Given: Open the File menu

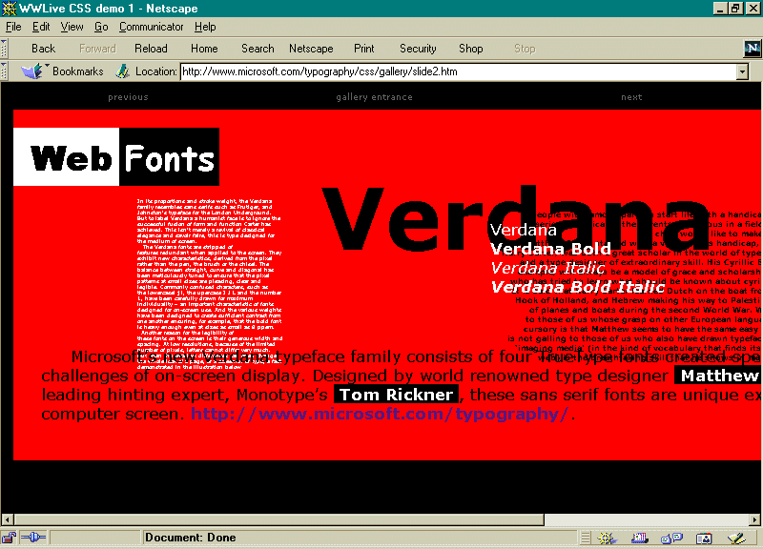Looking at the screenshot, I should click(x=13, y=27).
